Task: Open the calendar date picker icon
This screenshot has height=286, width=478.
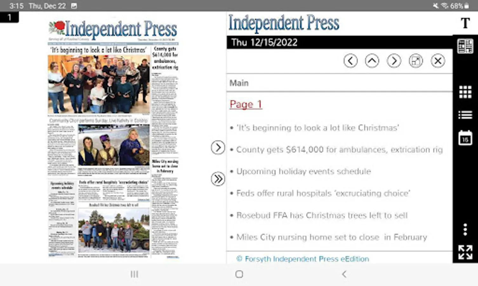Action: pos(465,138)
